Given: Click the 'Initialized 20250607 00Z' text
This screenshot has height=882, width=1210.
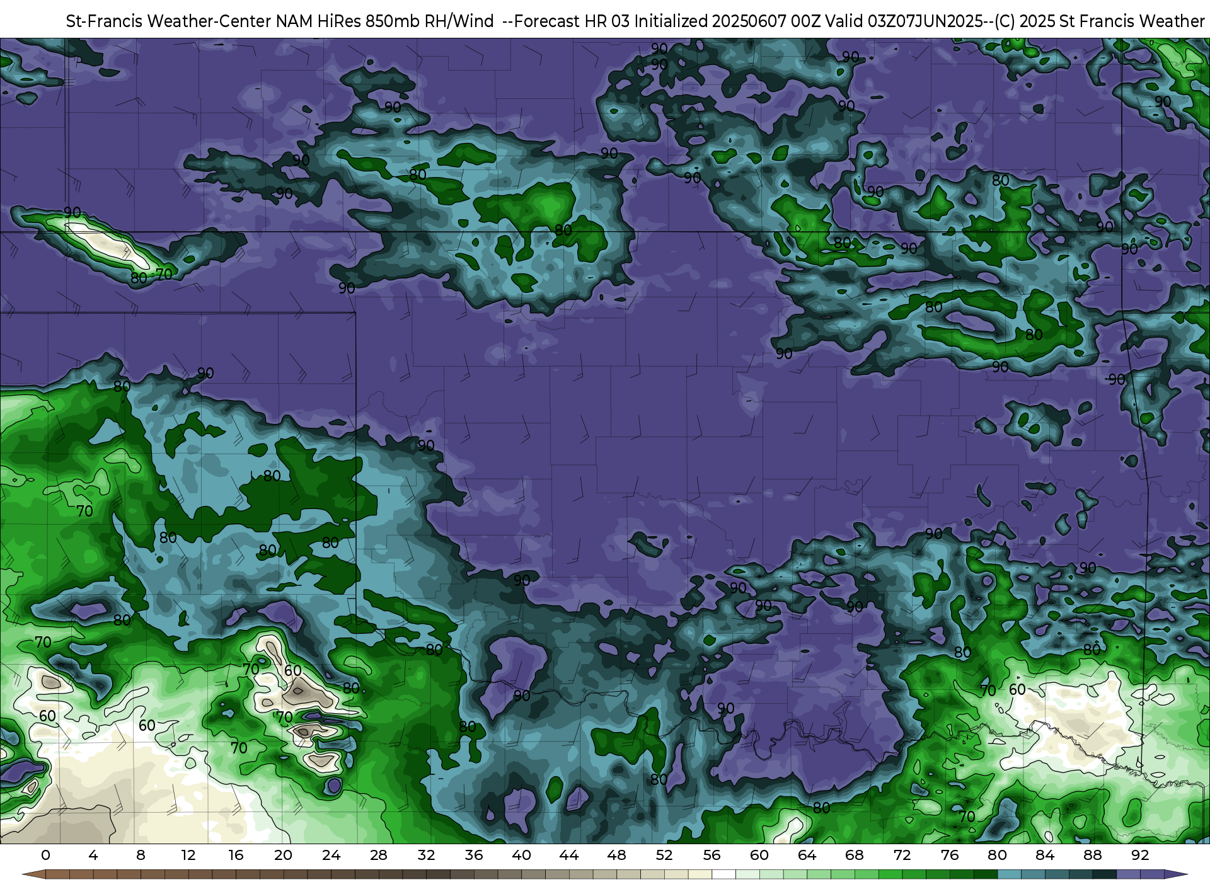Looking at the screenshot, I should click(x=727, y=21).
